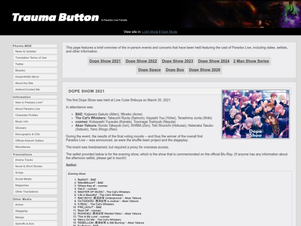Open Social Media translations
301x226 pixels.
click(35, 179)
